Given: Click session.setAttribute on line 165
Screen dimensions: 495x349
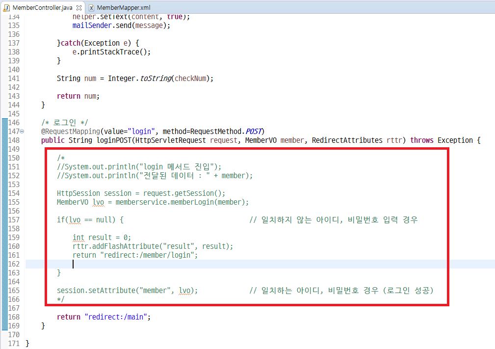Looking at the screenshot, I should pyautogui.click(x=96, y=291).
